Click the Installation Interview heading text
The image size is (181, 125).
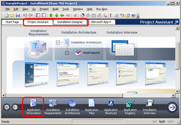[122, 32]
